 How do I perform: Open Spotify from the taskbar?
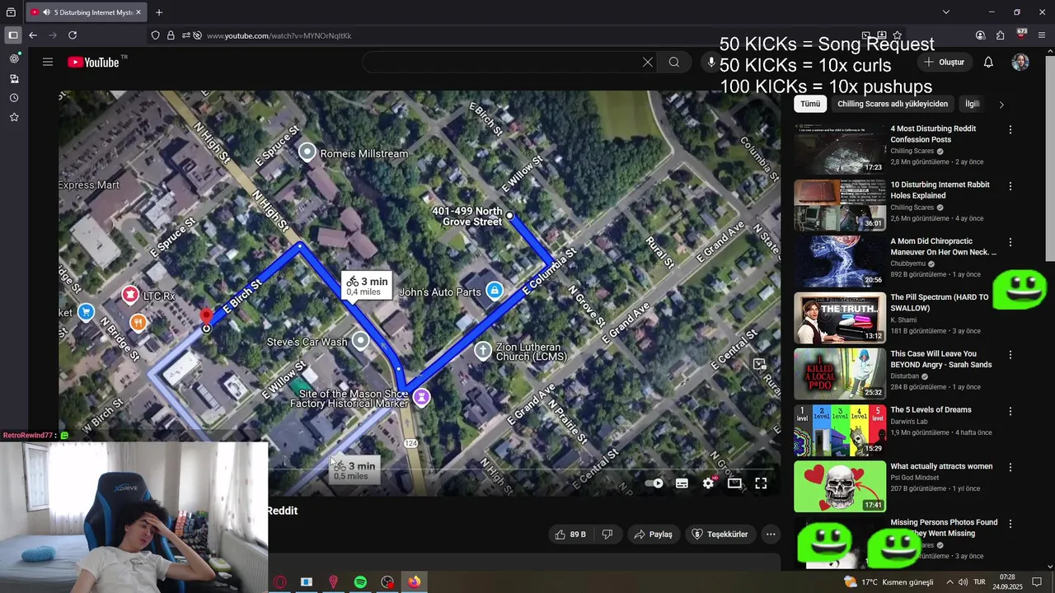360,582
